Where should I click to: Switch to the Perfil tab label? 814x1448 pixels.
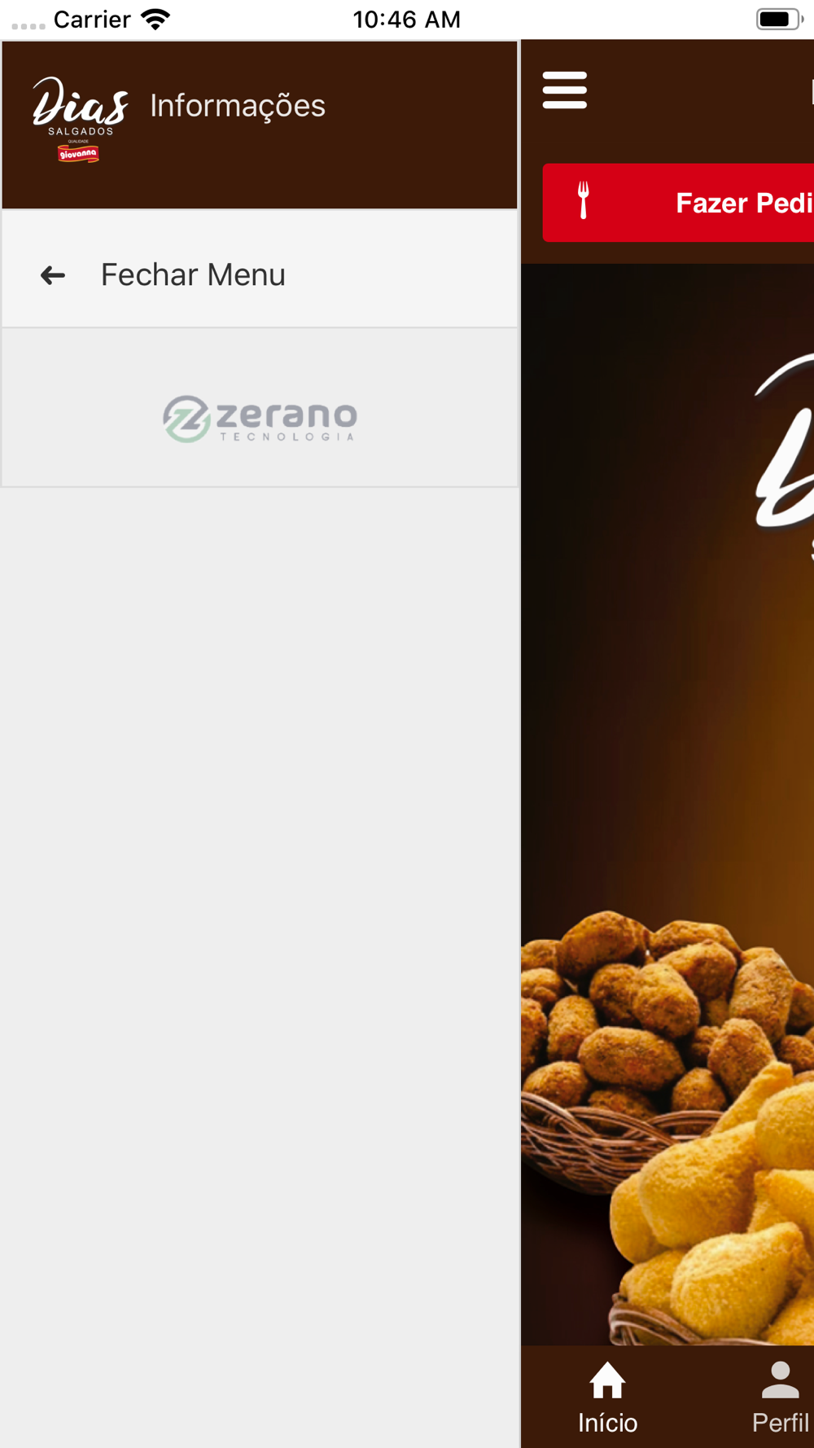(780, 1423)
